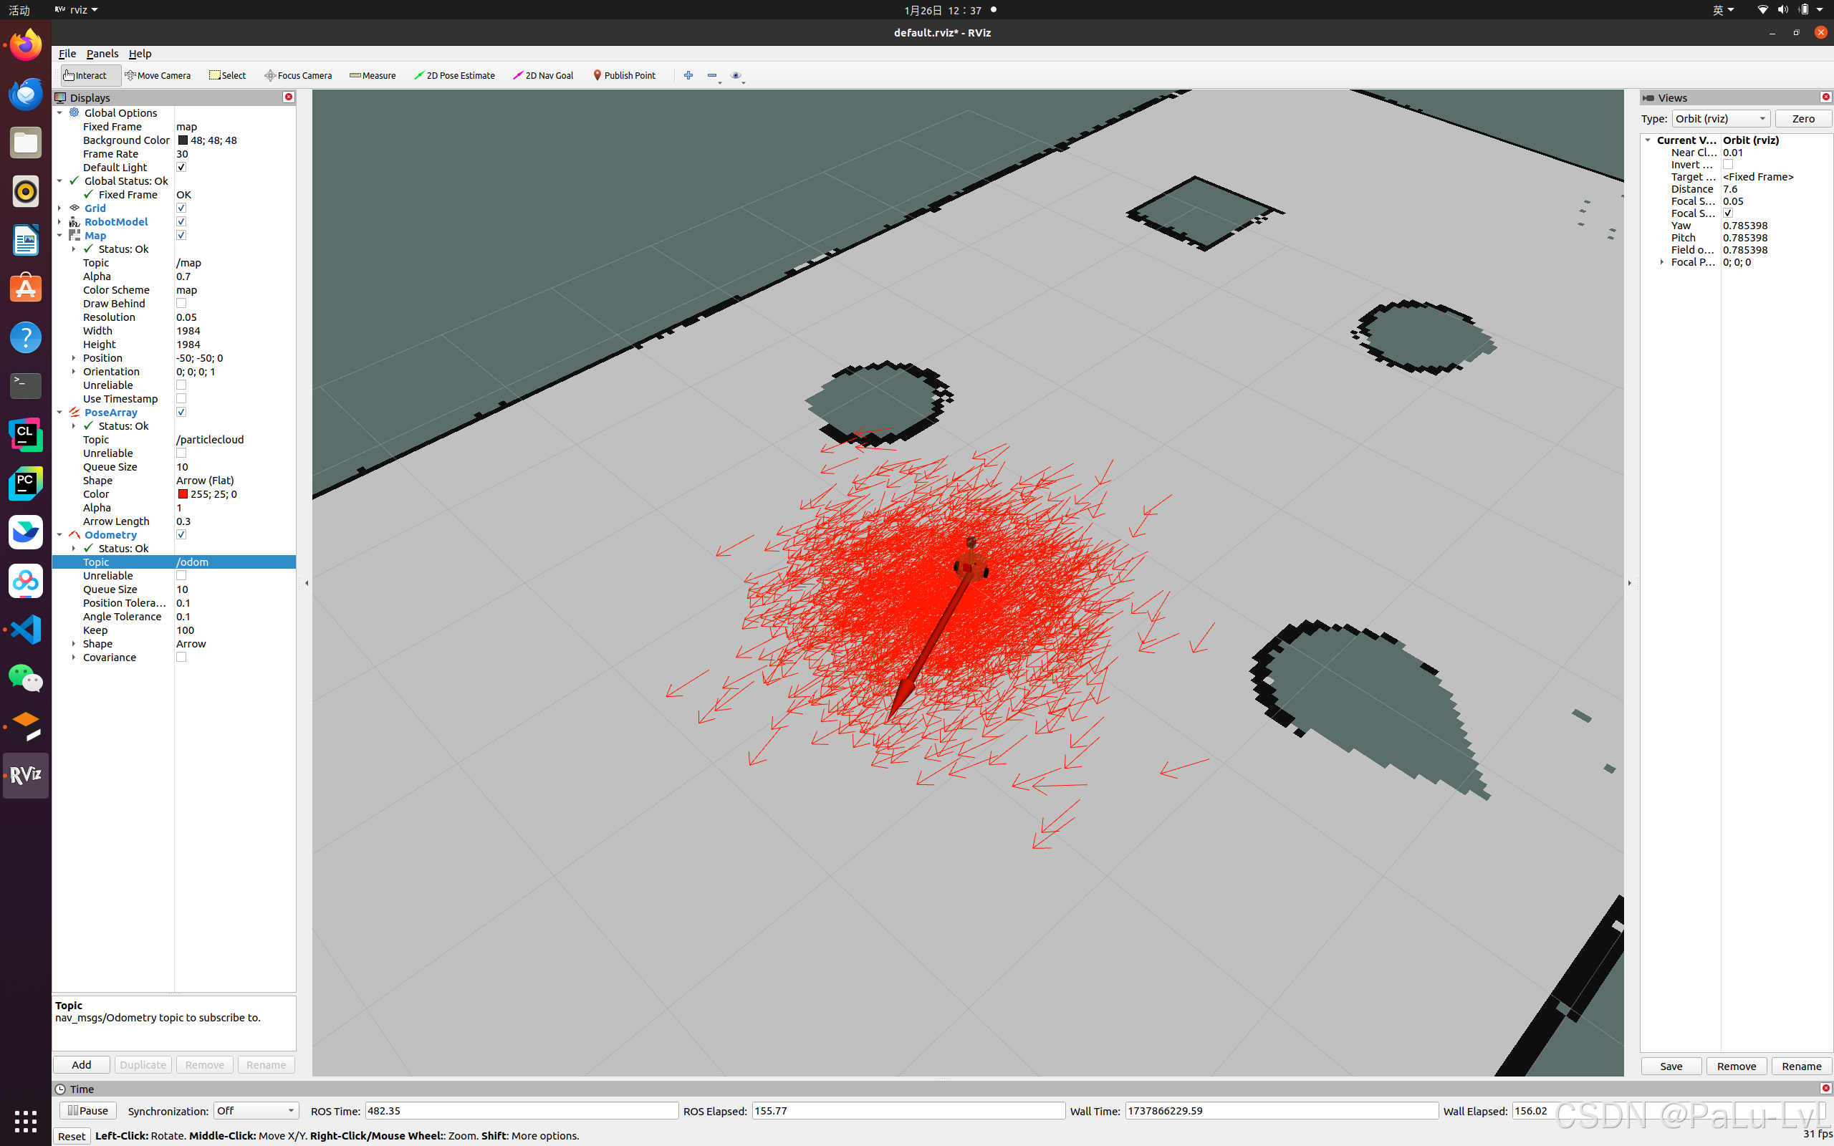Viewport: 1834px width, 1146px height.
Task: Choose the 2D Pose Estimate tool
Action: [455, 75]
